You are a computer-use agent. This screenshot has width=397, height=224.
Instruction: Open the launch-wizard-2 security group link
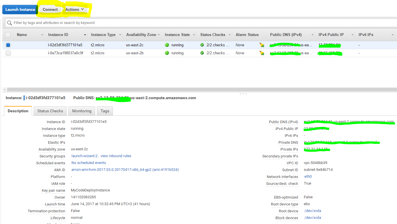85,156
